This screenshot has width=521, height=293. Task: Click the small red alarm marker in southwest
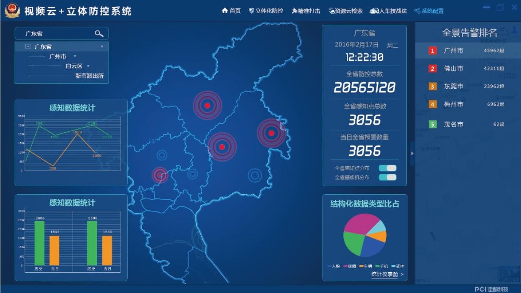160,175
